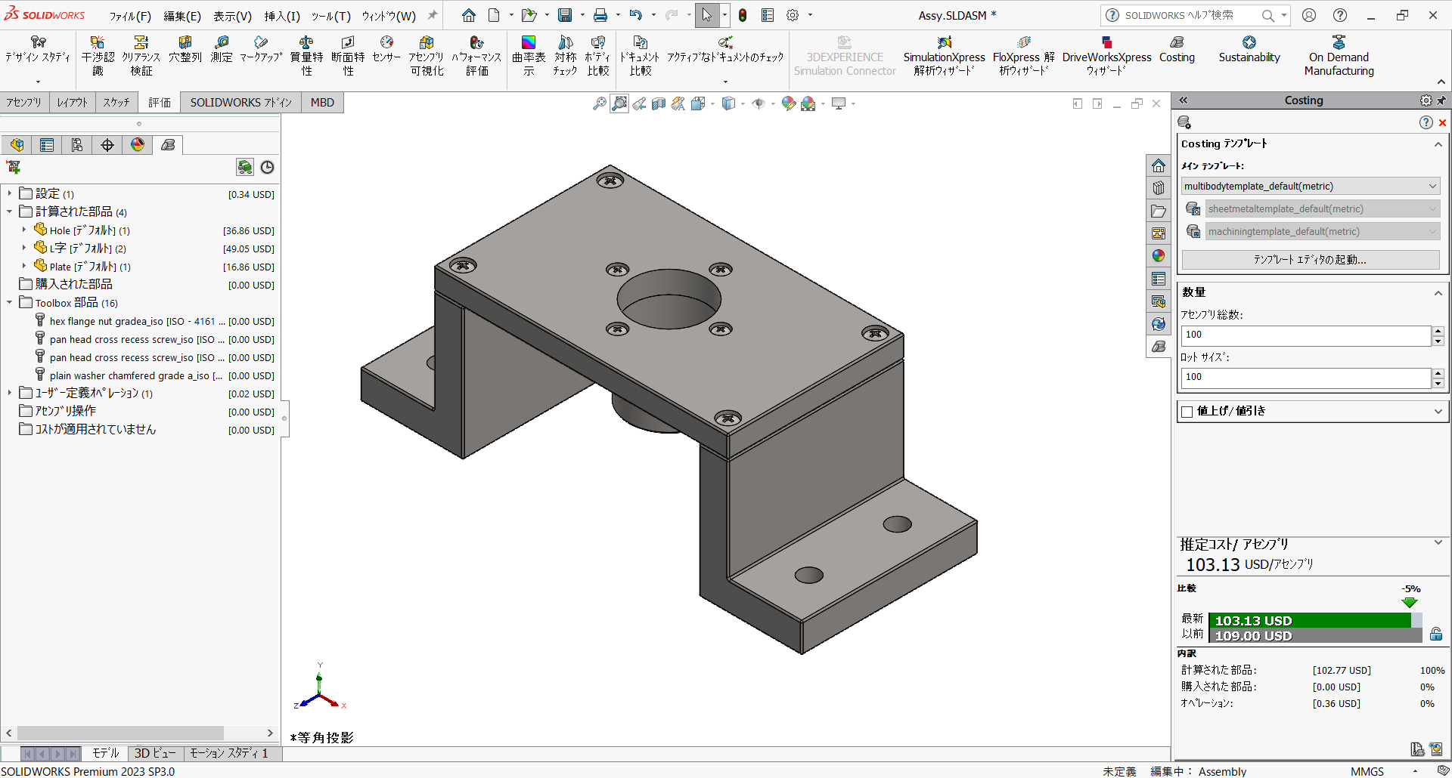
Task: Pin the Costing task pane
Action: click(x=1441, y=100)
